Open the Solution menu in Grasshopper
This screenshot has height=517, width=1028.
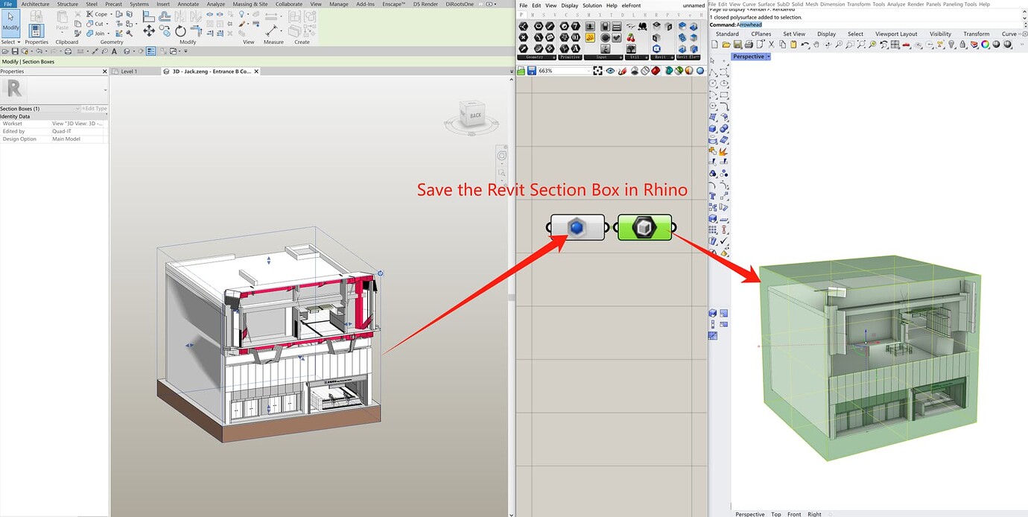pyautogui.click(x=592, y=5)
